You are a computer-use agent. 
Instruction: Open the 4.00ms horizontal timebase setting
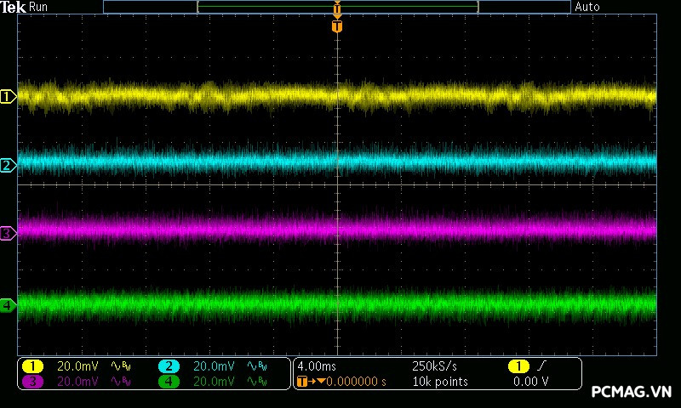tap(315, 366)
